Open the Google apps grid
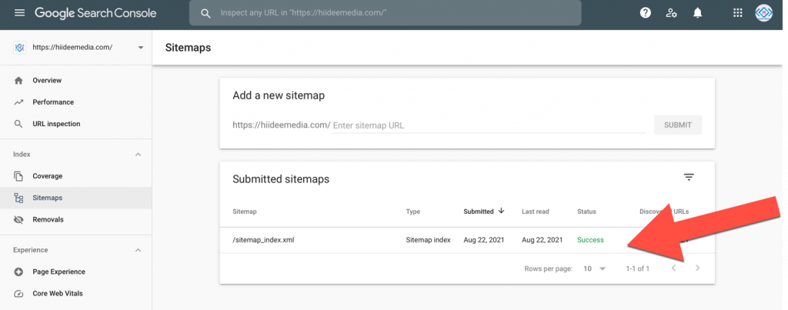 pyautogui.click(x=738, y=13)
